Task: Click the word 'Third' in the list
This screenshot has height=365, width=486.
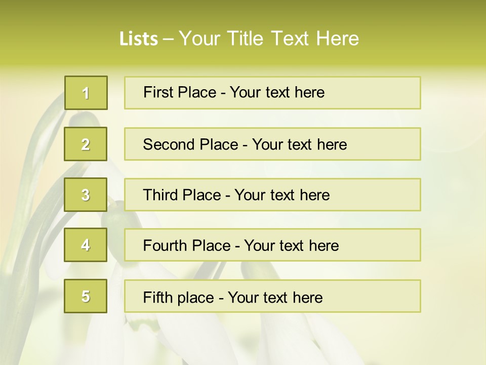Action: tap(160, 195)
